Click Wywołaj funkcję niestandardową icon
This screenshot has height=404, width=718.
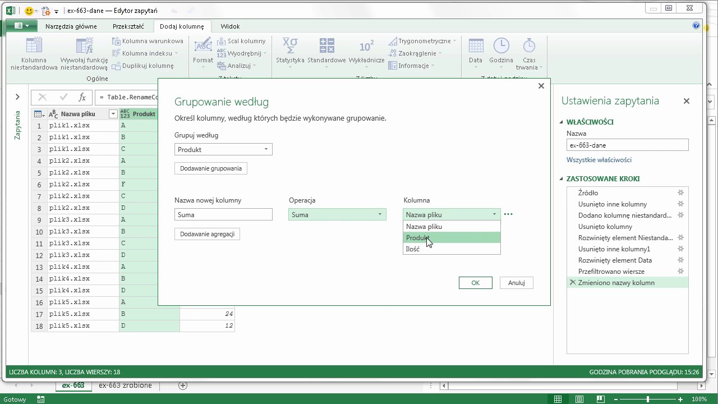pos(84,45)
